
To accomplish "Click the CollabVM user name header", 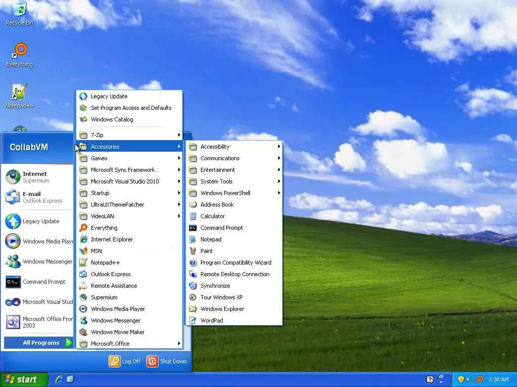I will tap(29, 147).
